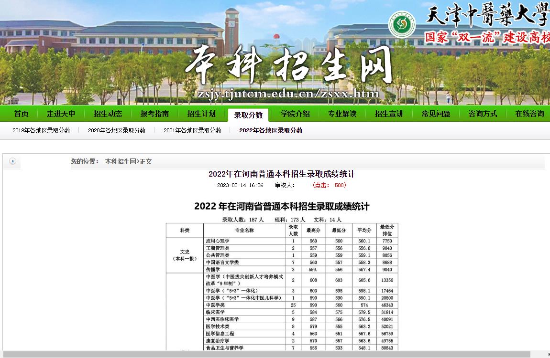This screenshot has height=358, width=550.
Task: Click 中医学 5+3 一体化中医儿科学 row
Action: click(244, 298)
